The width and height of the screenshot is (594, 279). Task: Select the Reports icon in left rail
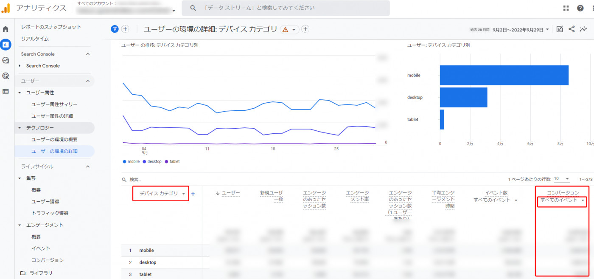tap(5, 45)
